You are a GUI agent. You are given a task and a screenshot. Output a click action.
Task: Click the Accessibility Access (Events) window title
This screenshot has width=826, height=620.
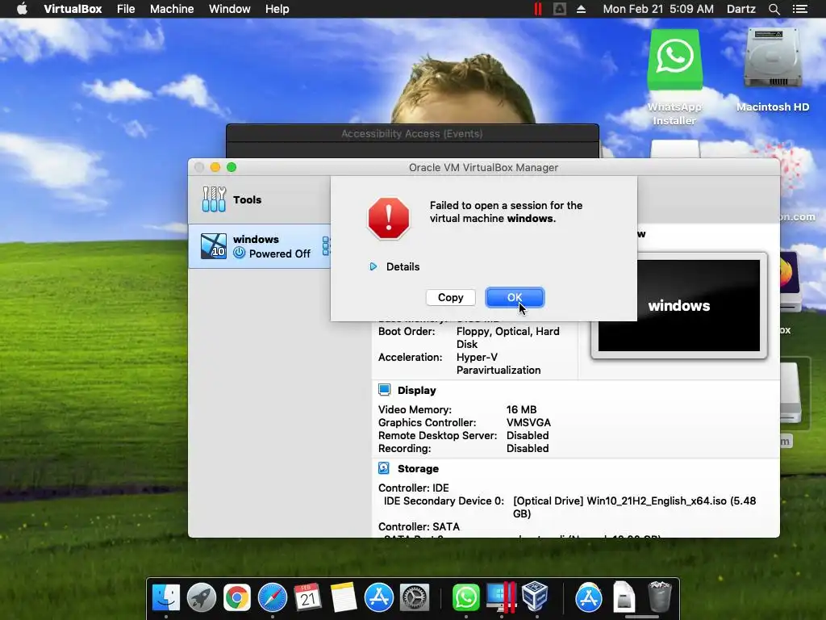[x=412, y=134]
